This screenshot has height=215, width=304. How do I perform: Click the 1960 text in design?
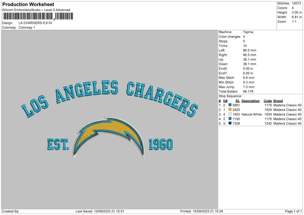tap(160, 145)
